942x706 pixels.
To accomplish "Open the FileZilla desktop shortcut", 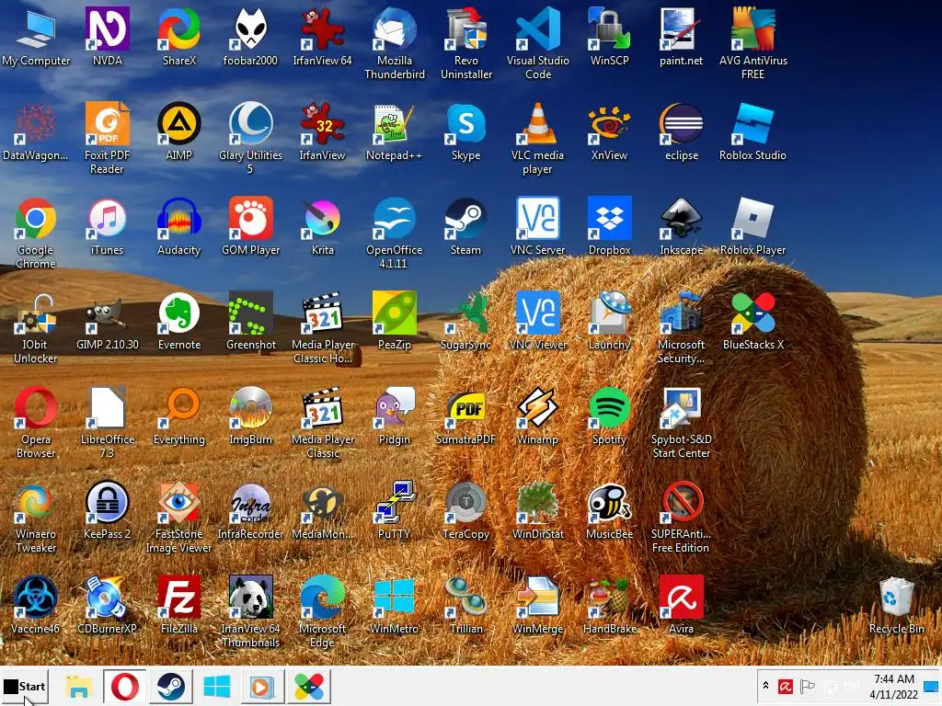I will (179, 605).
